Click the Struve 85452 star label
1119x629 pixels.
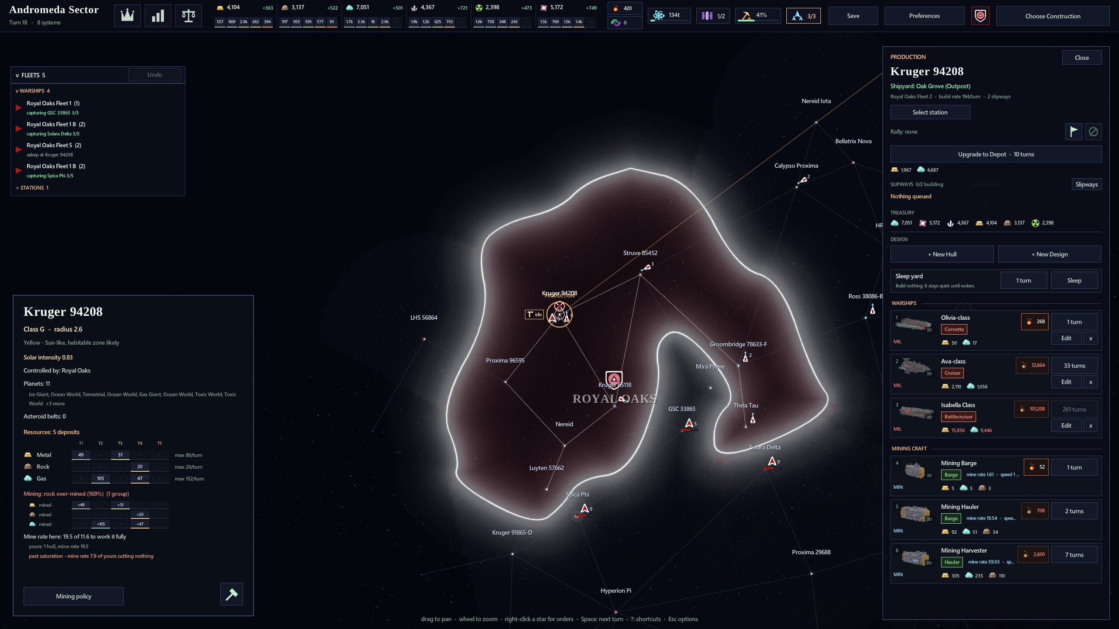[x=640, y=253]
